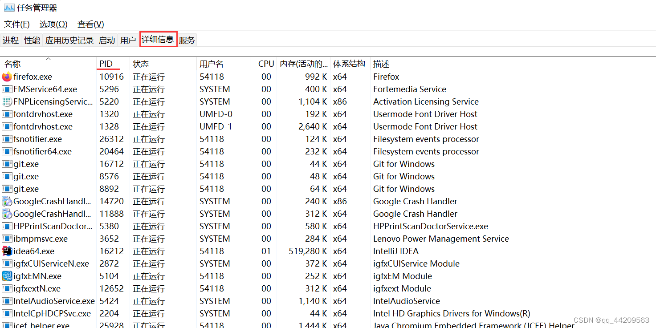Click the igfxCUIService Module description

tap(416, 263)
